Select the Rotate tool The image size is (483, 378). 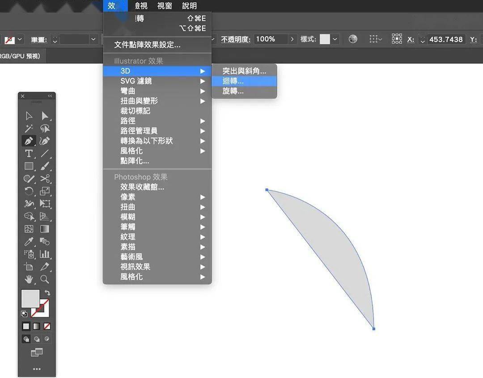29,191
